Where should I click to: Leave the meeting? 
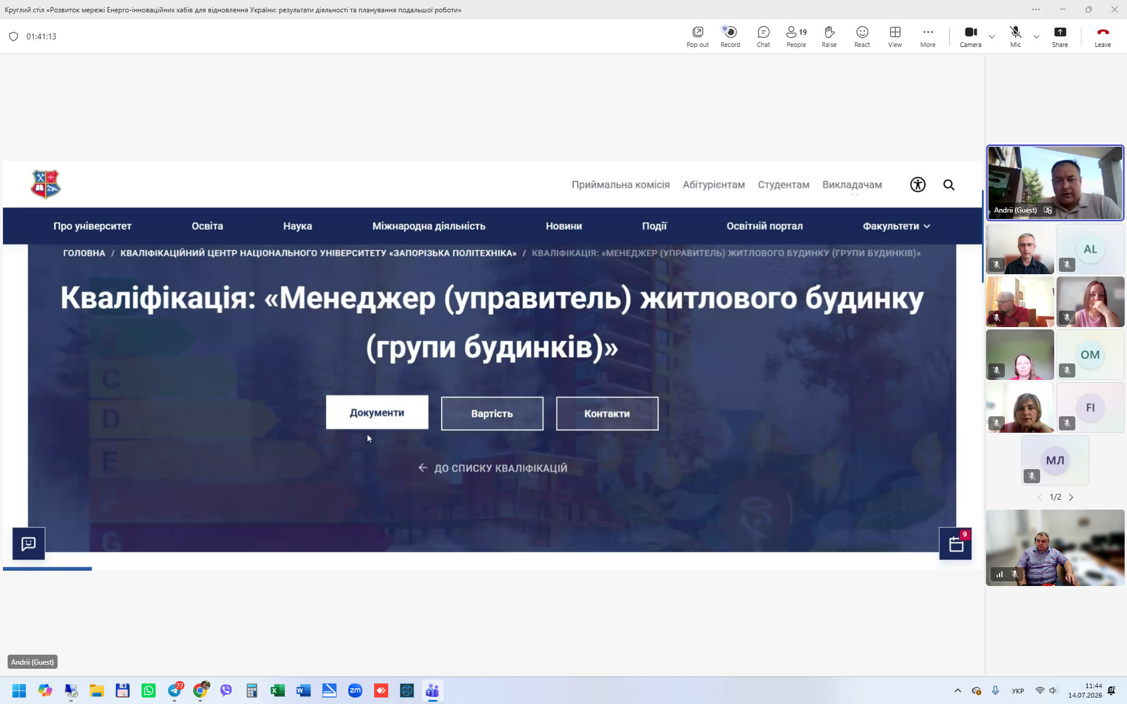[1102, 36]
